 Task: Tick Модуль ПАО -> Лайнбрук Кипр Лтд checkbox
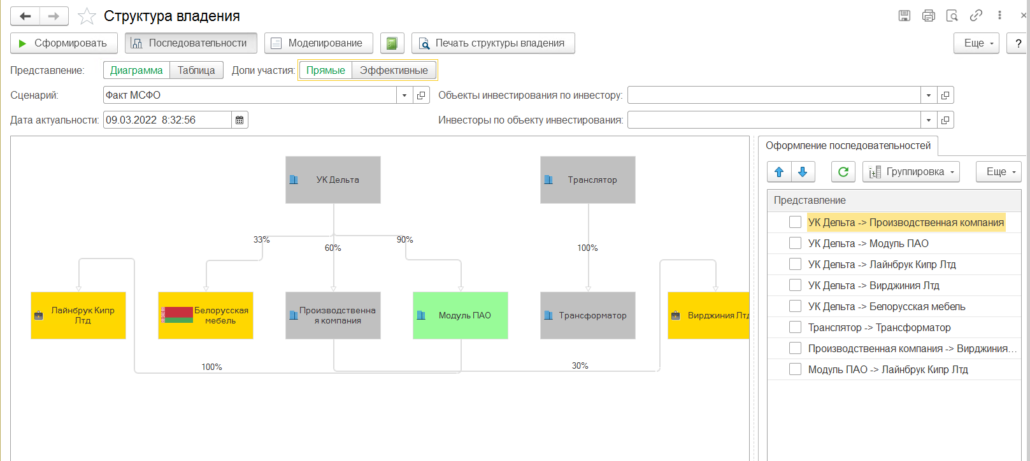coord(795,369)
